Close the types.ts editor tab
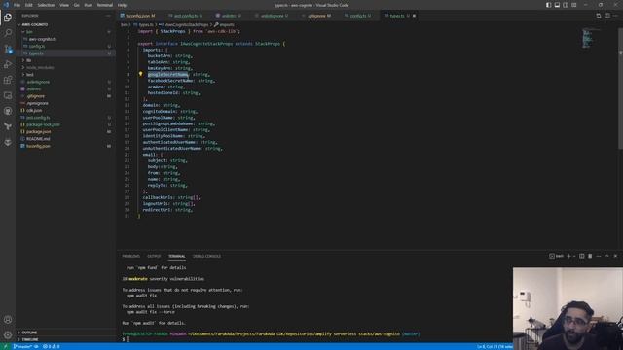 tap(414, 16)
